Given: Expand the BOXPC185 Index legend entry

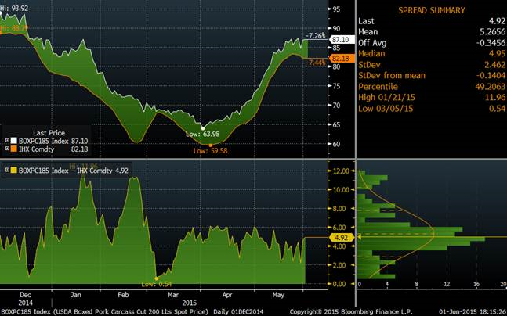Looking at the screenshot, I should coord(9,142).
